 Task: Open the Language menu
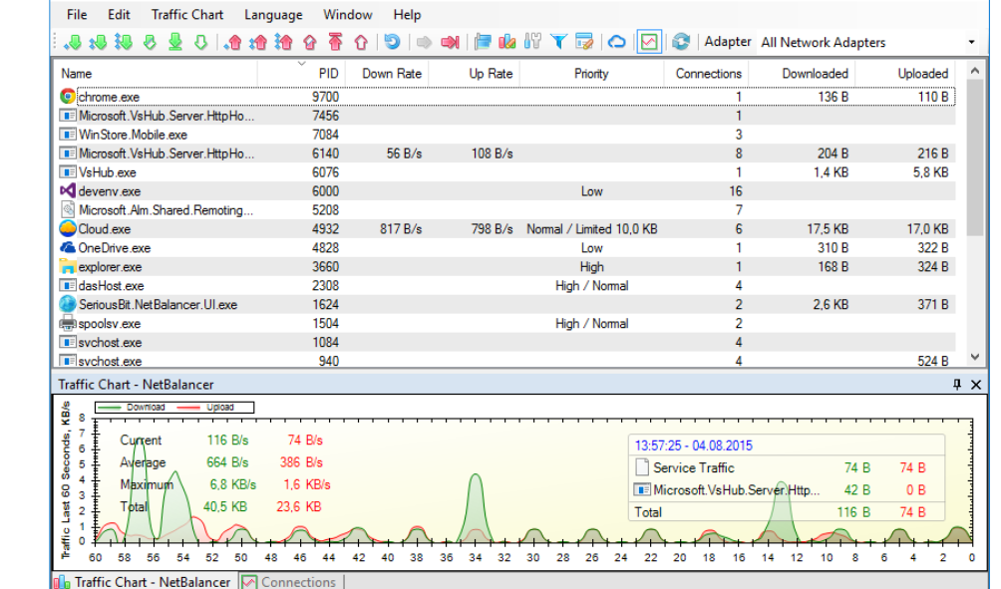pos(273,15)
